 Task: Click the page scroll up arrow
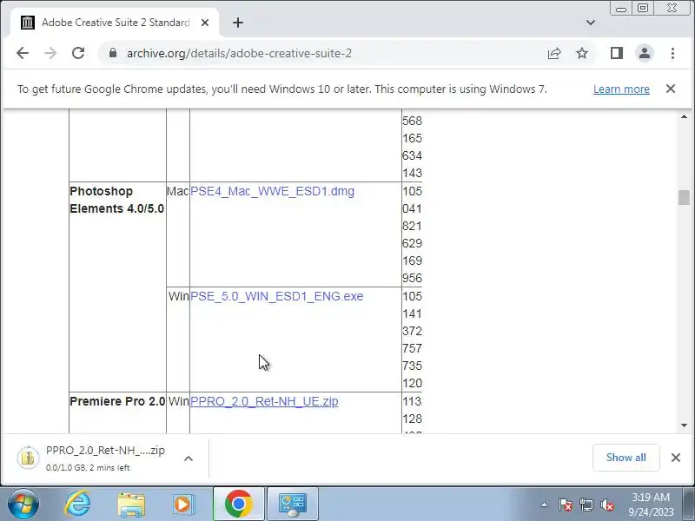684,116
